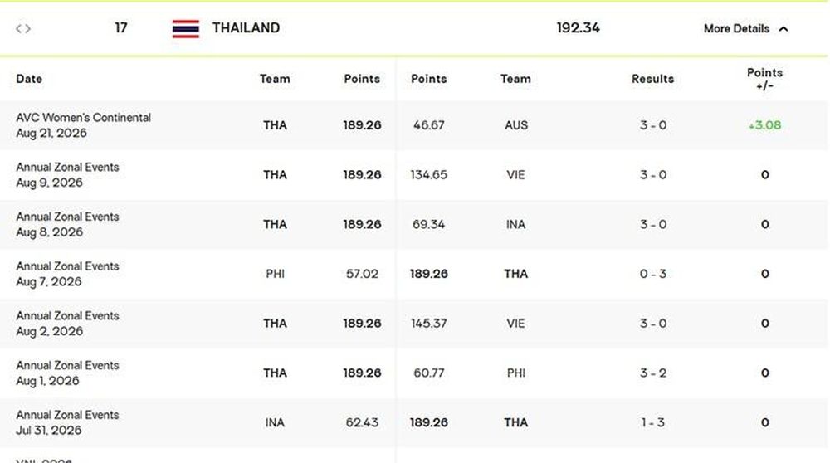Select the THAILAND team name
Screen dimensions: 830x463
point(247,28)
